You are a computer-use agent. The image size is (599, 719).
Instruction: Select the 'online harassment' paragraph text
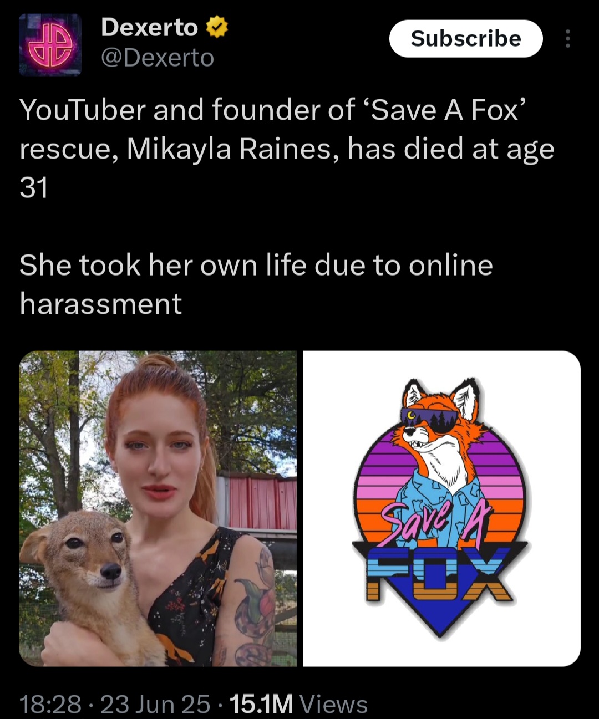(x=256, y=284)
